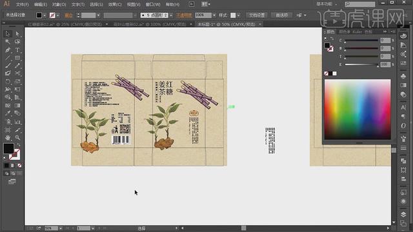Image resolution: width=413 pixels, height=232 pixels.
Task: Select the Magic Wand tool
Action: tap(8, 42)
